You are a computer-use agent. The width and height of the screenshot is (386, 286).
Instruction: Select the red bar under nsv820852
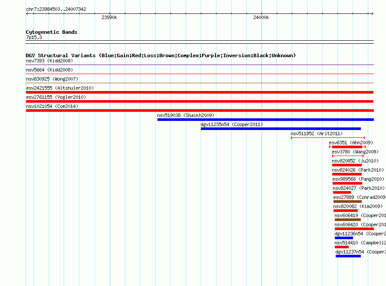[x=347, y=165]
